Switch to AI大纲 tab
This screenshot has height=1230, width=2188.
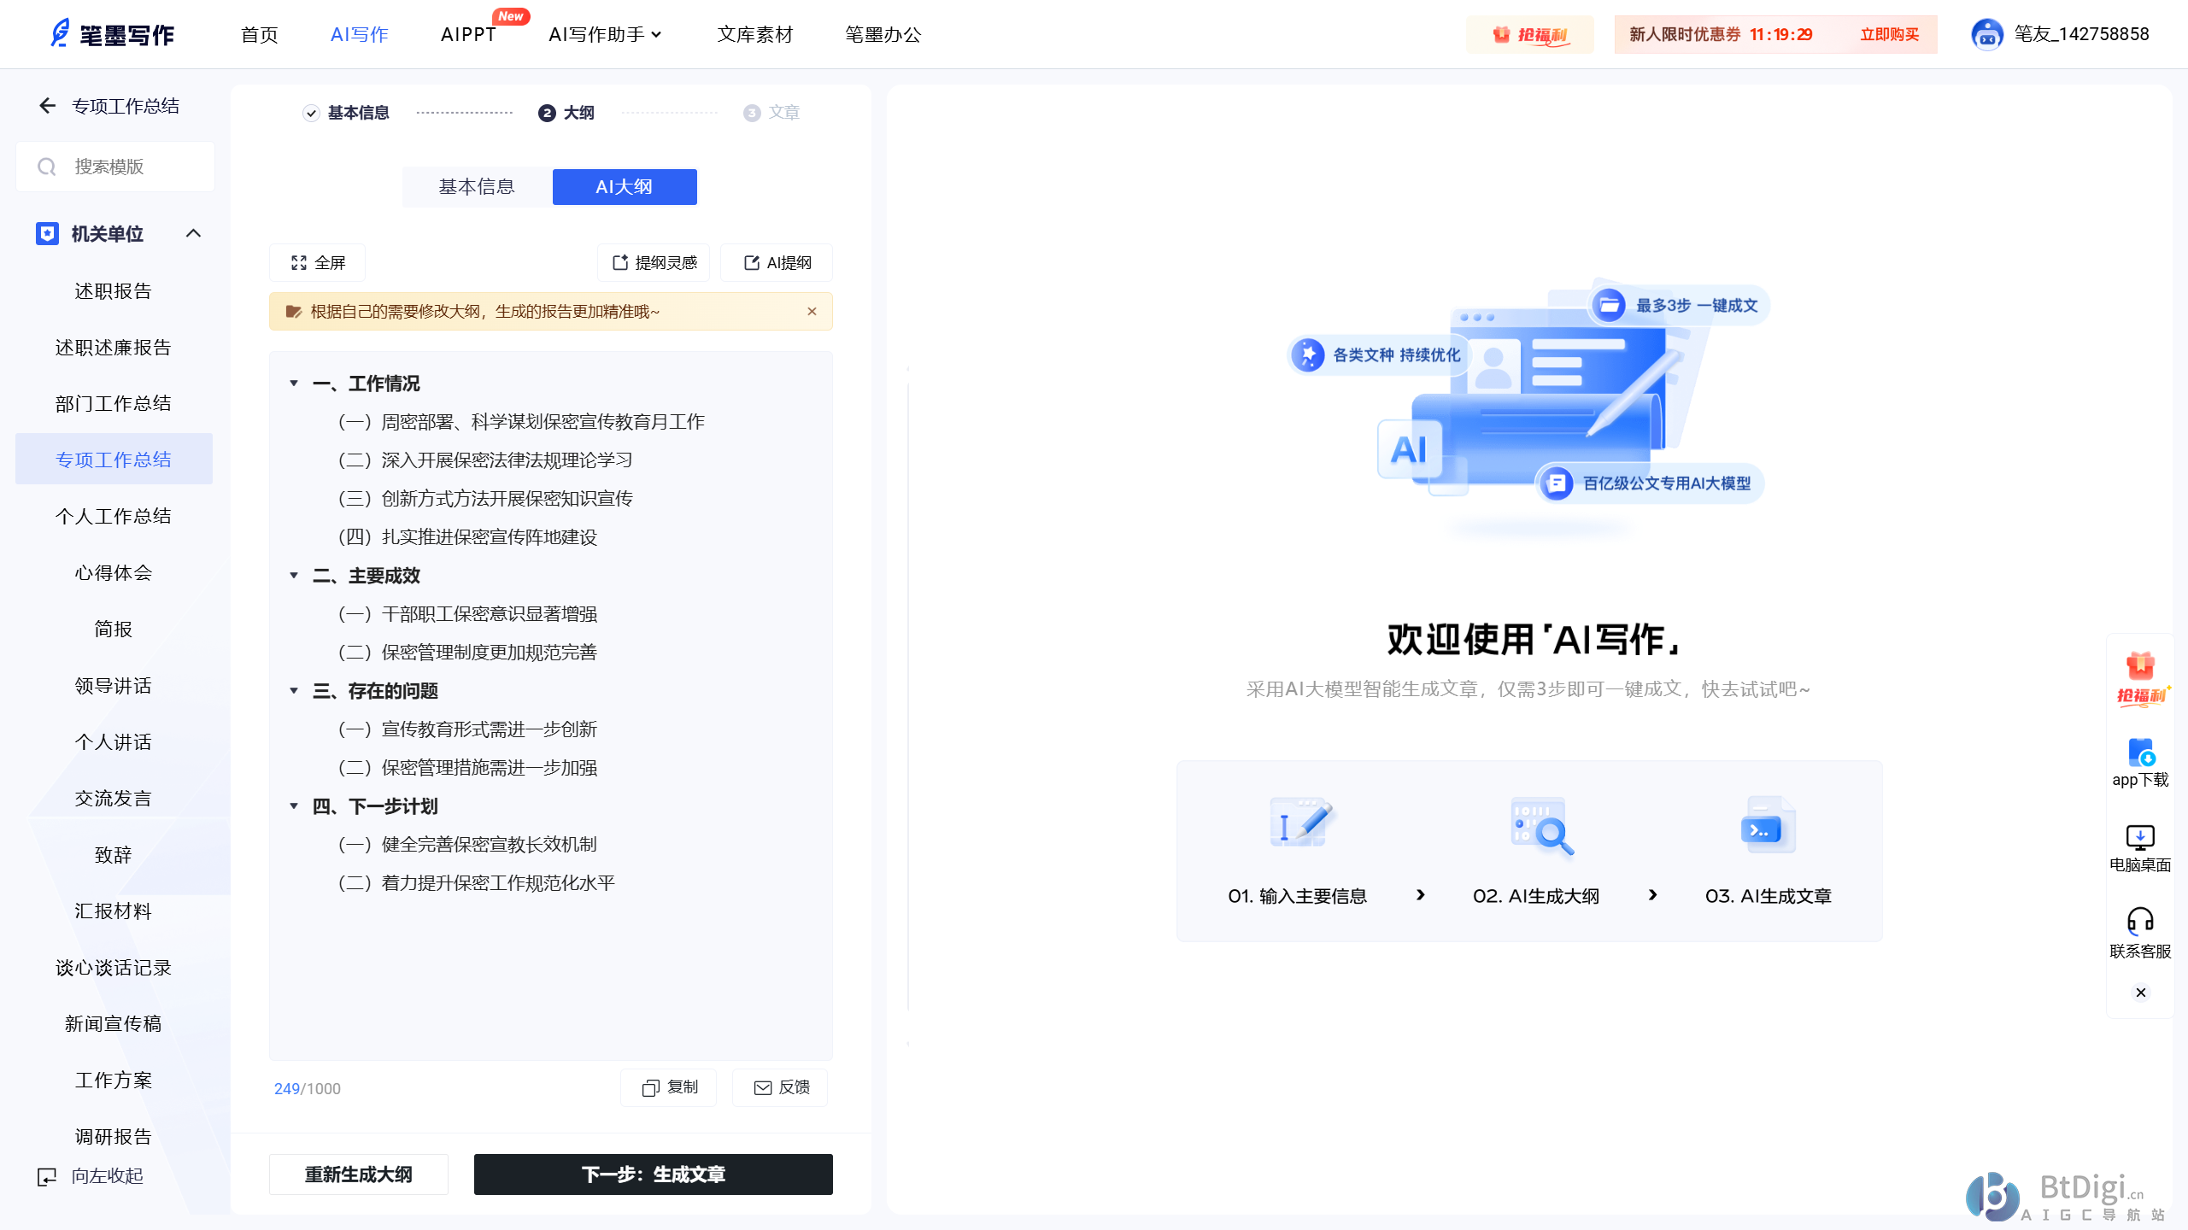coord(625,187)
